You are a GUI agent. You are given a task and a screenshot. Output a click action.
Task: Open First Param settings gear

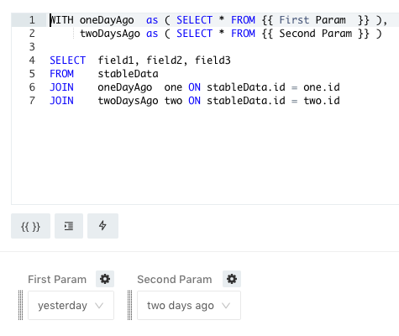105,279
